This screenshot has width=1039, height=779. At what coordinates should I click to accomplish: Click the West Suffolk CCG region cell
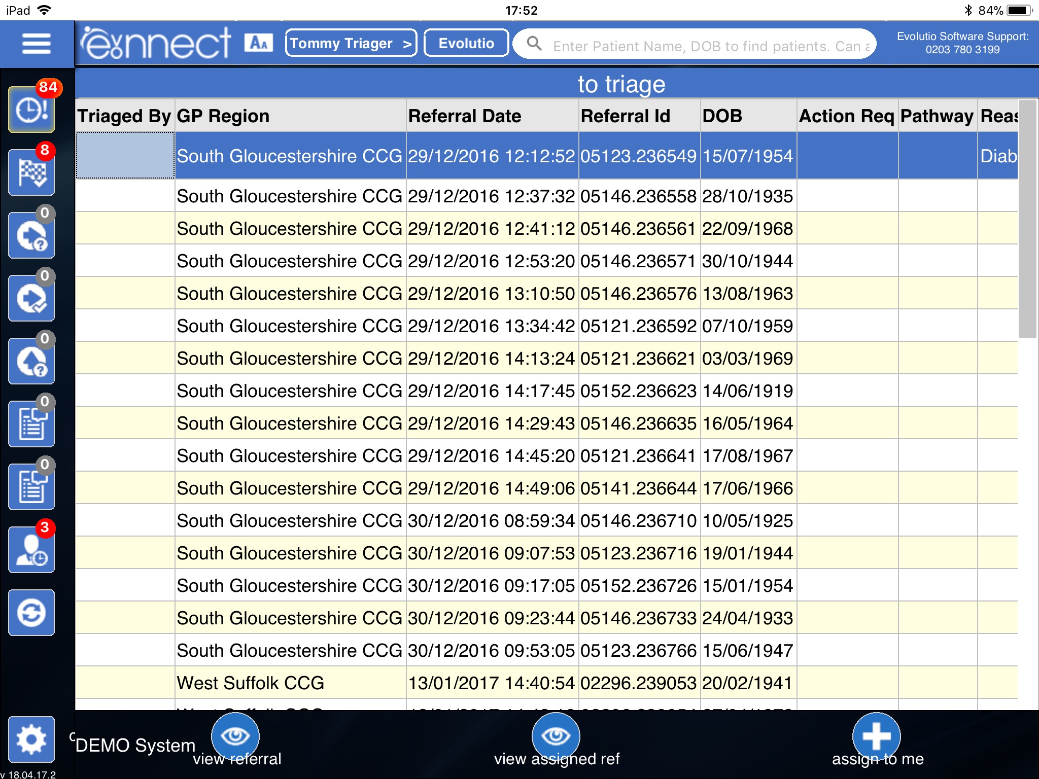290,683
